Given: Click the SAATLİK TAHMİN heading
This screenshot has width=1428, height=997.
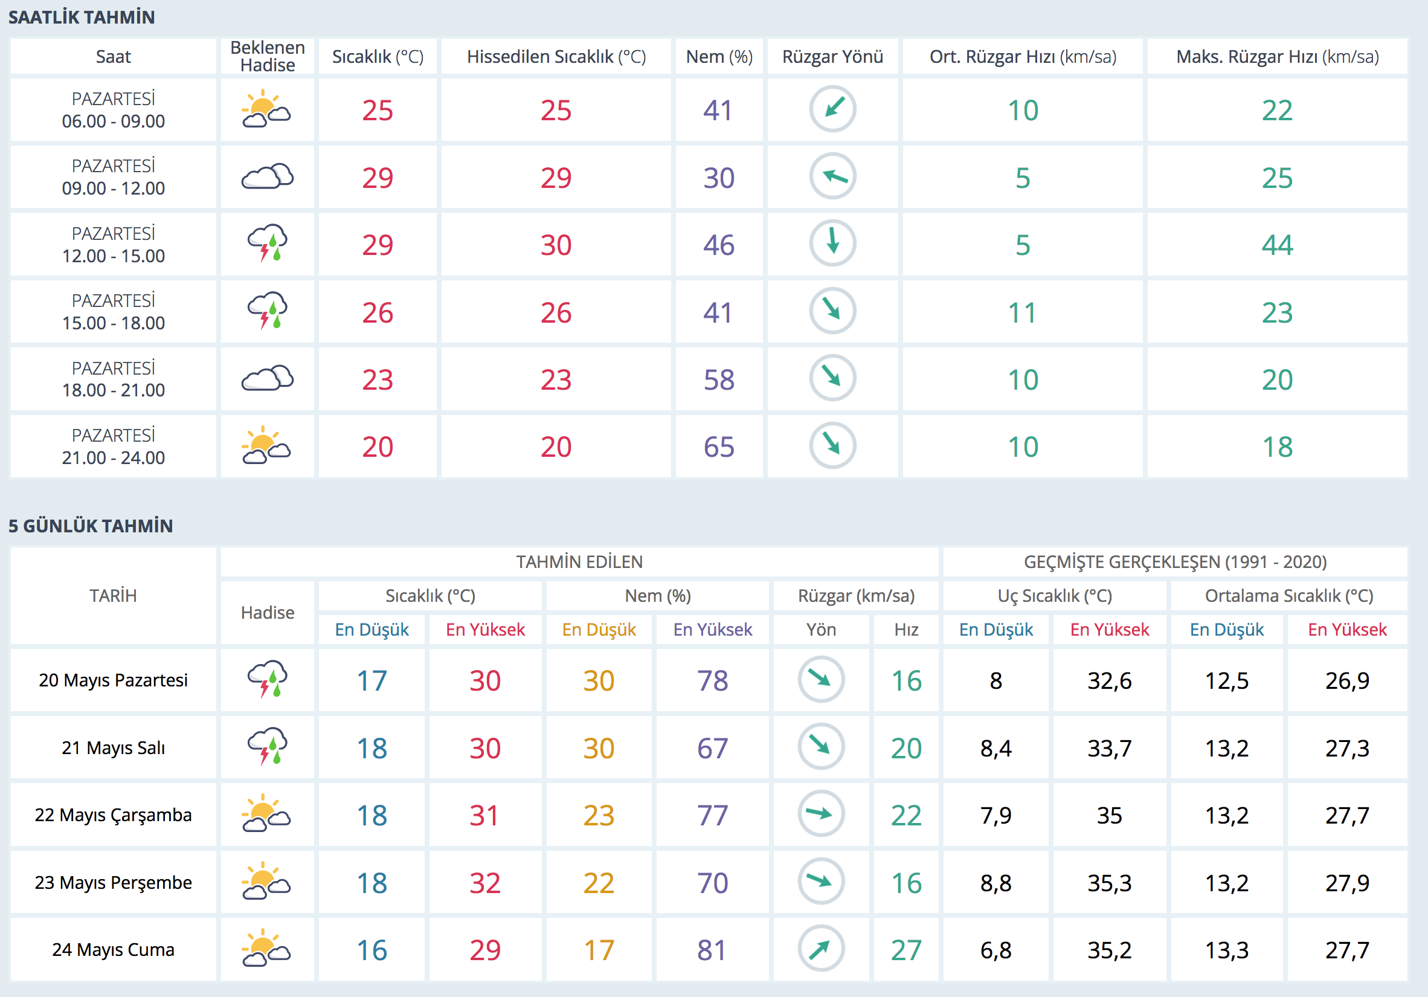Looking at the screenshot, I should [82, 17].
